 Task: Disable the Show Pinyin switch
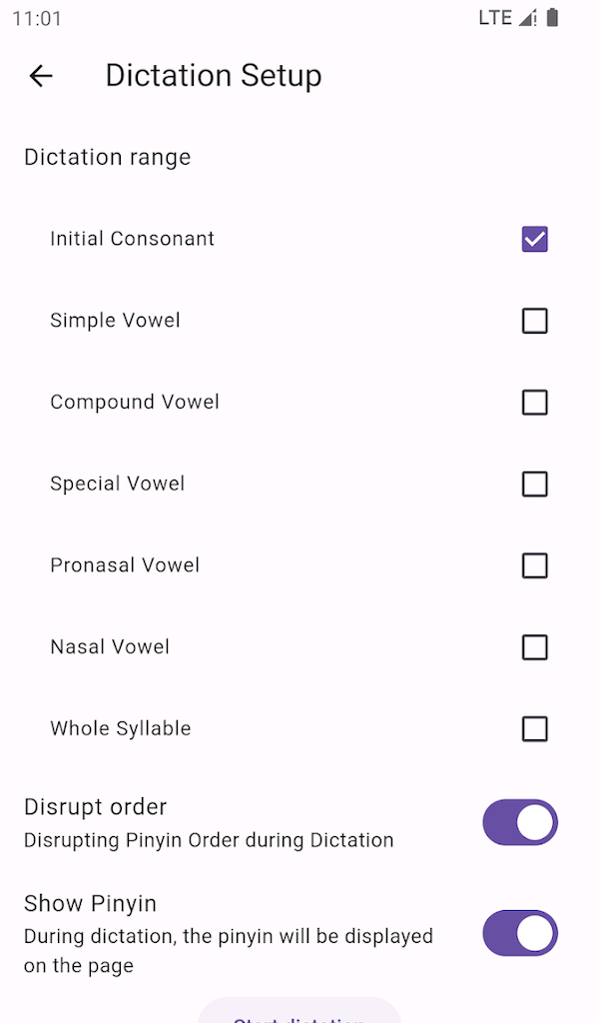click(x=520, y=933)
